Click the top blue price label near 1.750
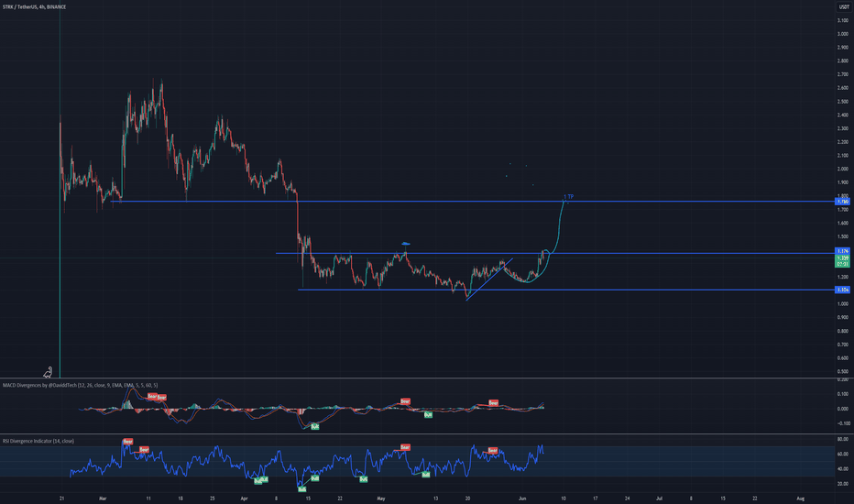This screenshot has height=504, width=854. [843, 202]
